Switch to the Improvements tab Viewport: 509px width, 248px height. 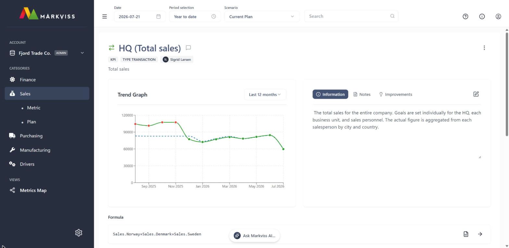point(396,94)
